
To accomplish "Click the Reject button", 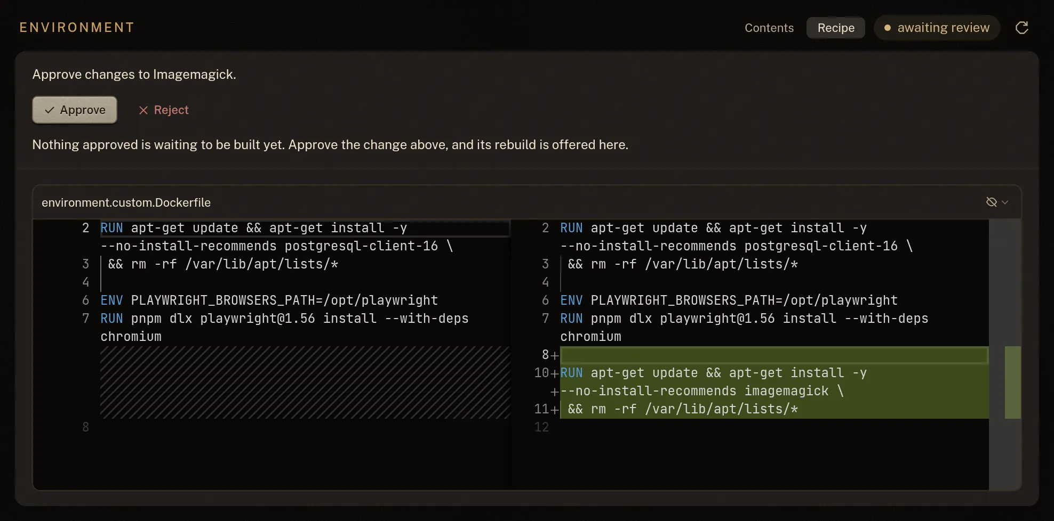I will pos(163,110).
